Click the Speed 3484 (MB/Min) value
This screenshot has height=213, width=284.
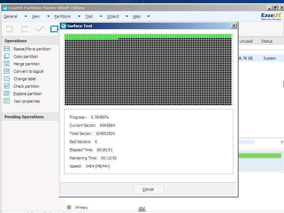pyautogui.click(x=98, y=166)
